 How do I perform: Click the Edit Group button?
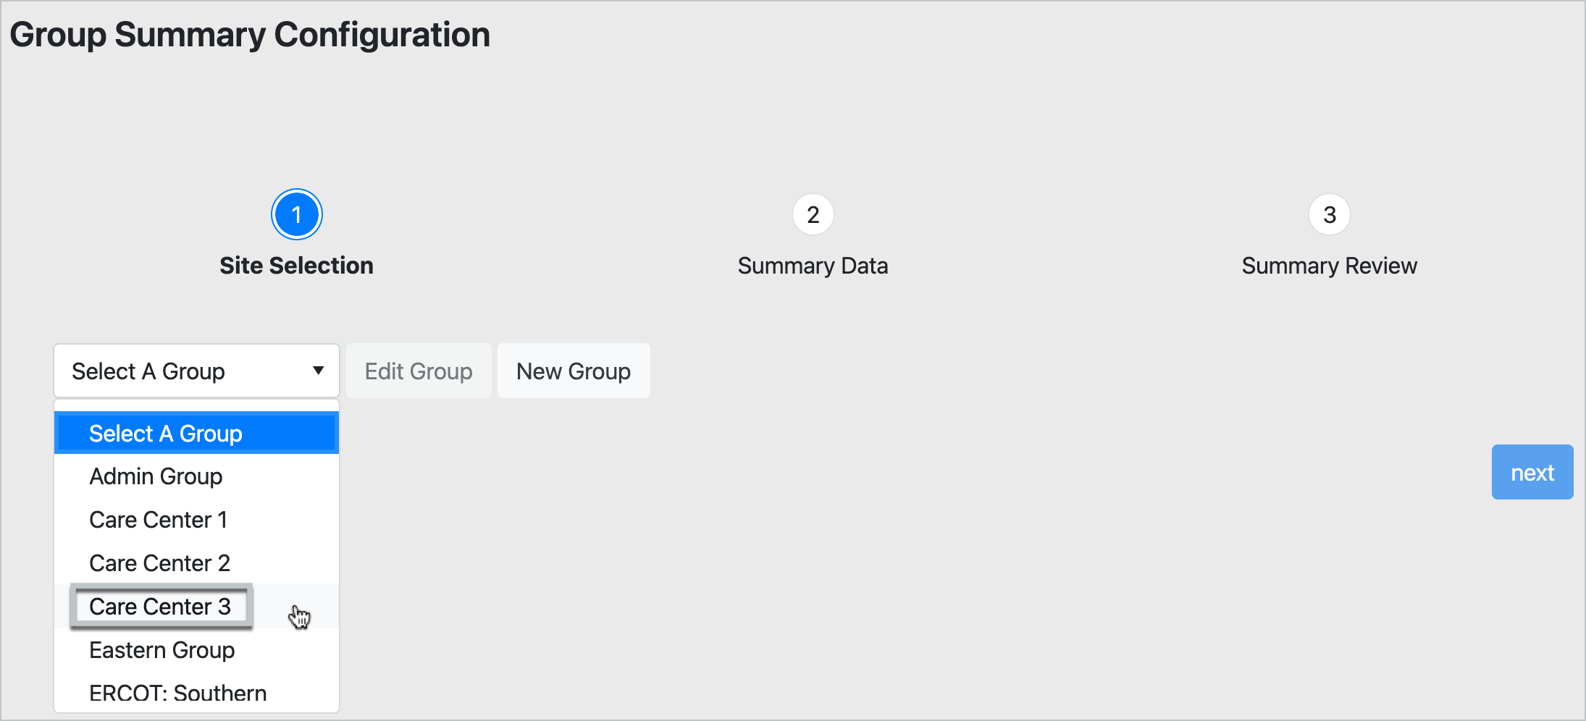coord(419,371)
